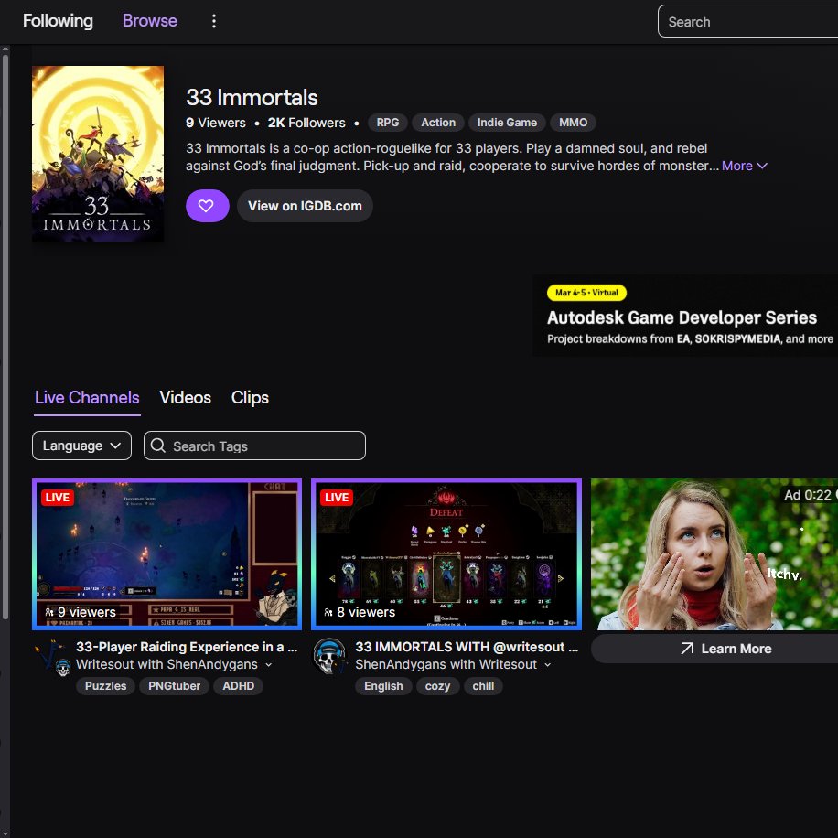
Task: Open the Language dropdown filter
Action: 81,446
